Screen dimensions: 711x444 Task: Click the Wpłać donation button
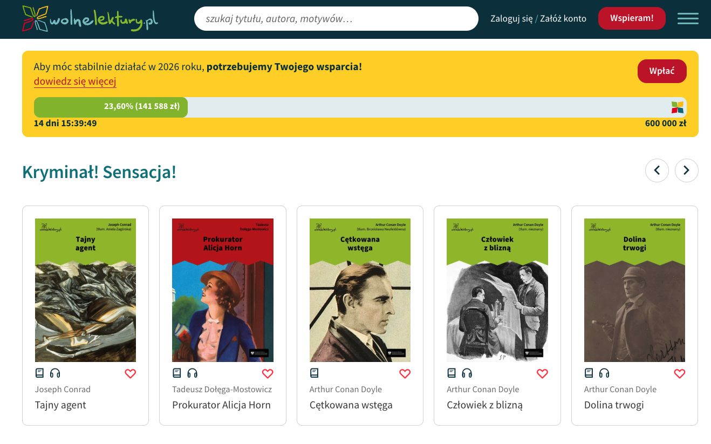point(662,71)
